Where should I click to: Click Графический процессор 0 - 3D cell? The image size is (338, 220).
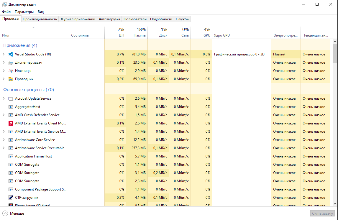[x=242, y=54]
